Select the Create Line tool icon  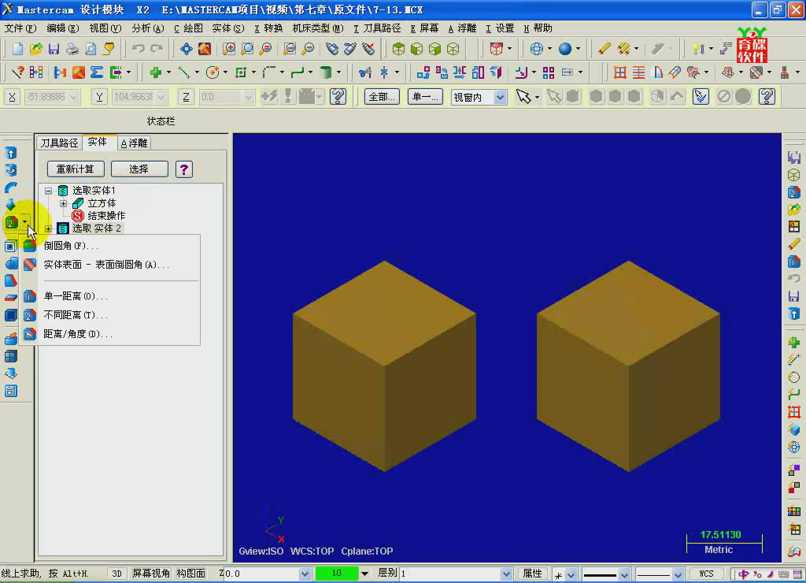pyautogui.click(x=184, y=72)
